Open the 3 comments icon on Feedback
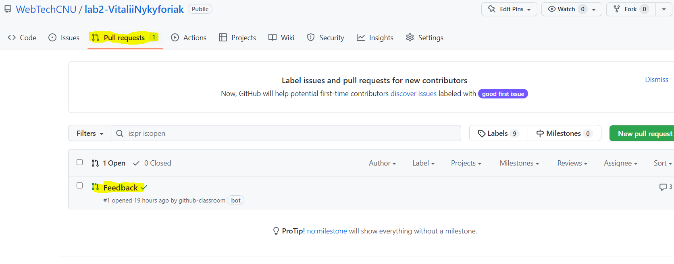 [666, 187]
